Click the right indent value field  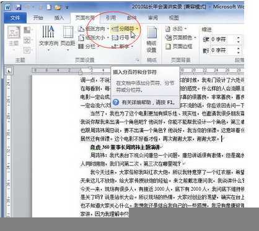coord(223,50)
